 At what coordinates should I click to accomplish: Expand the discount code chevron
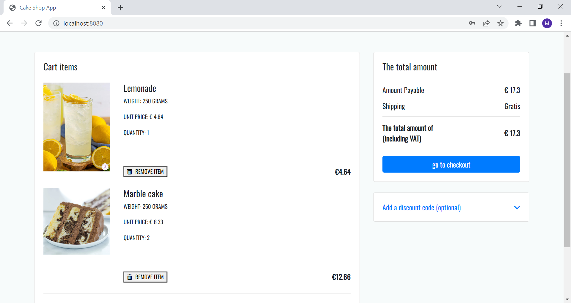[x=517, y=207]
